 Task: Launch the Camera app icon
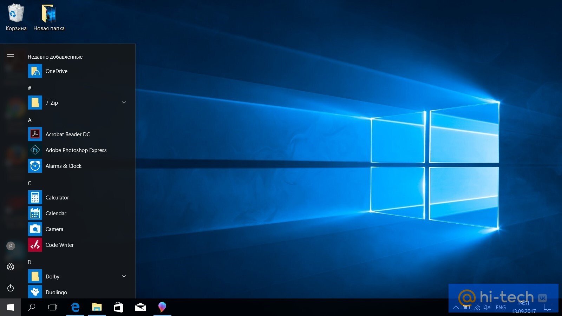pyautogui.click(x=35, y=229)
